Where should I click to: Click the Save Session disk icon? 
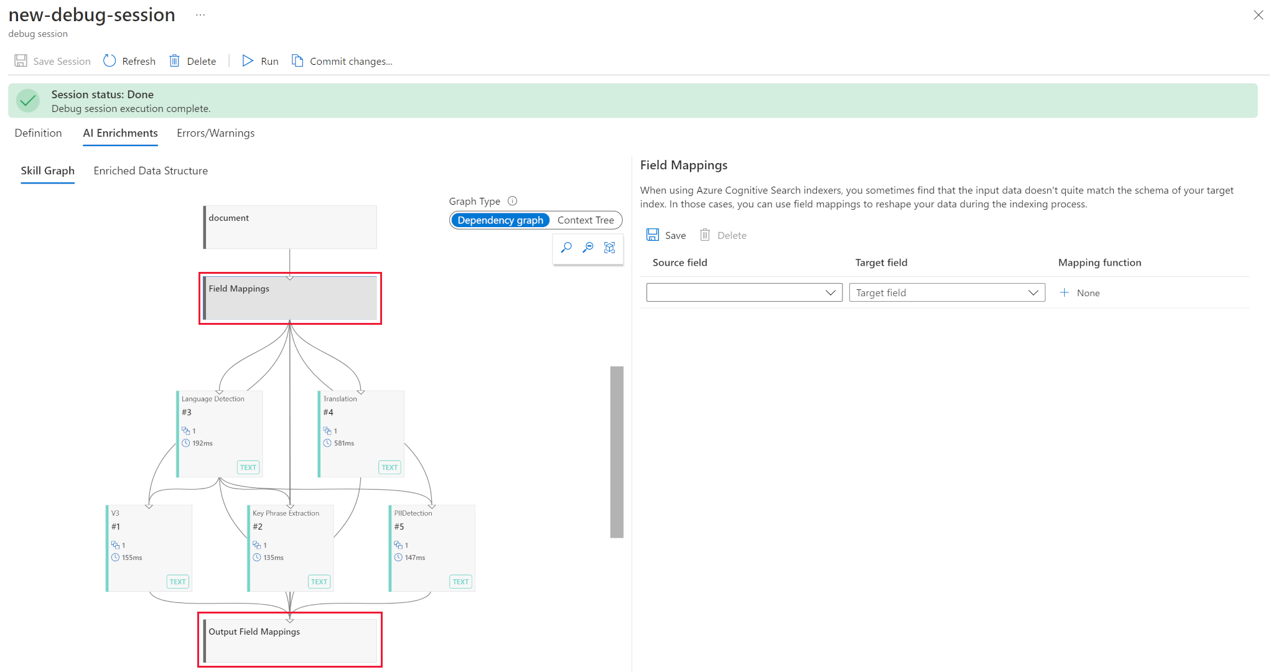pyautogui.click(x=21, y=60)
